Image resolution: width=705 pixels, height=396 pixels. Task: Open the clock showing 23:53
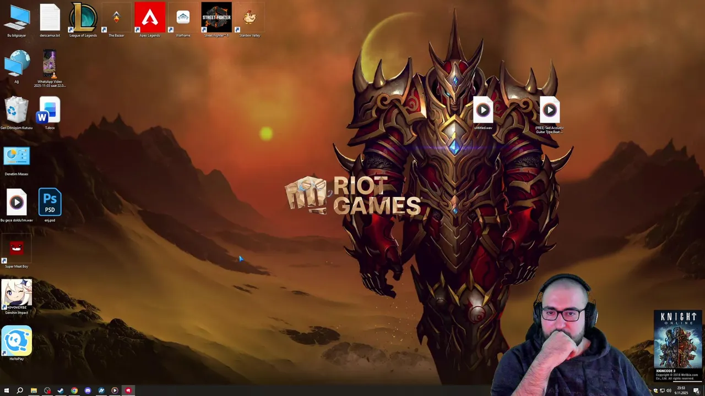(681, 391)
